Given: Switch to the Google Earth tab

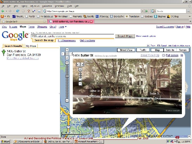Looking at the screenshot, I should 24,22.
